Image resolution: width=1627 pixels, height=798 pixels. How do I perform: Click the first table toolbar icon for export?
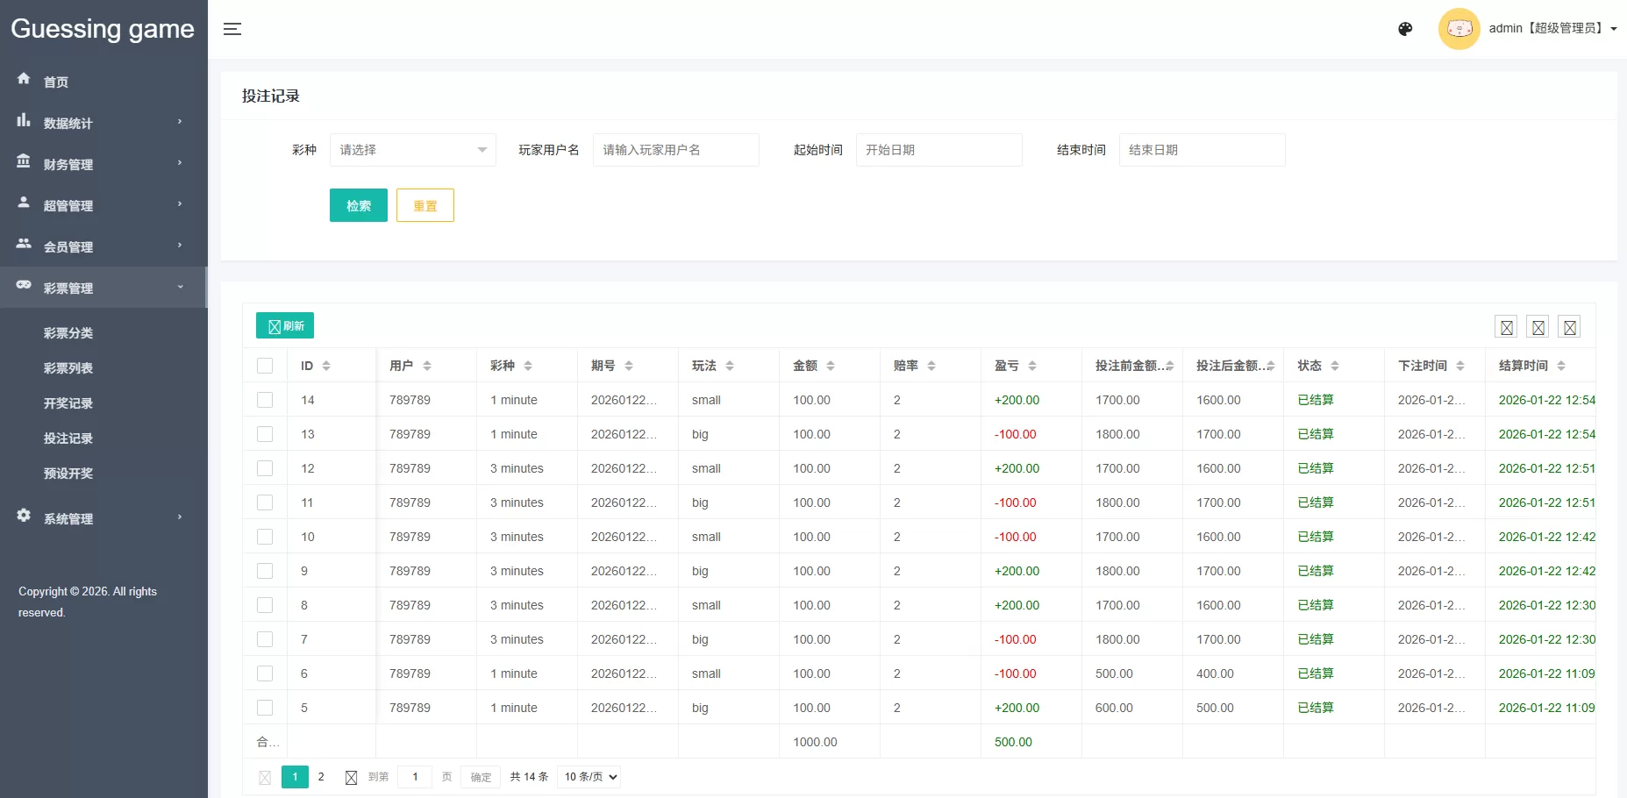pyautogui.click(x=1506, y=325)
